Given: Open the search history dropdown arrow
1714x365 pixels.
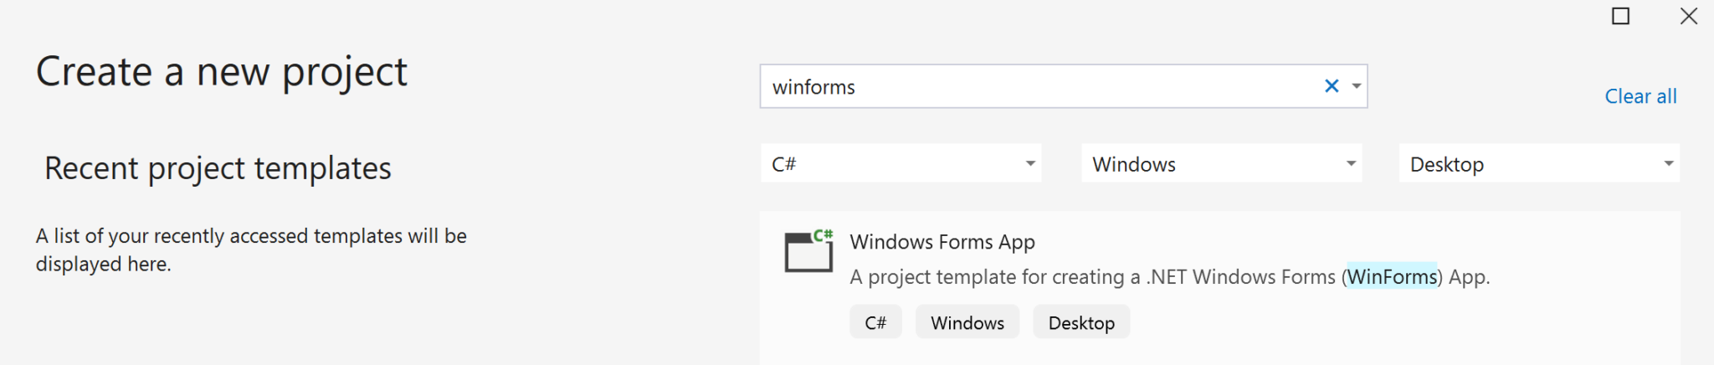Looking at the screenshot, I should 1357,86.
